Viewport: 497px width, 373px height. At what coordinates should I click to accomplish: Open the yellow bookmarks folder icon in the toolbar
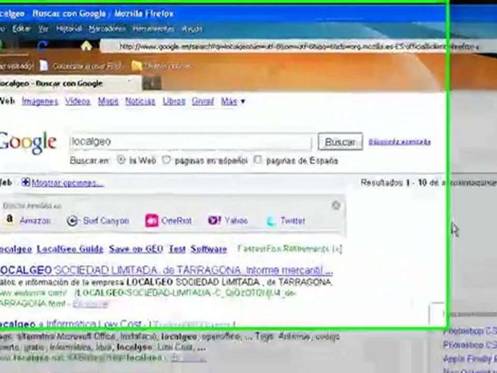(137, 66)
